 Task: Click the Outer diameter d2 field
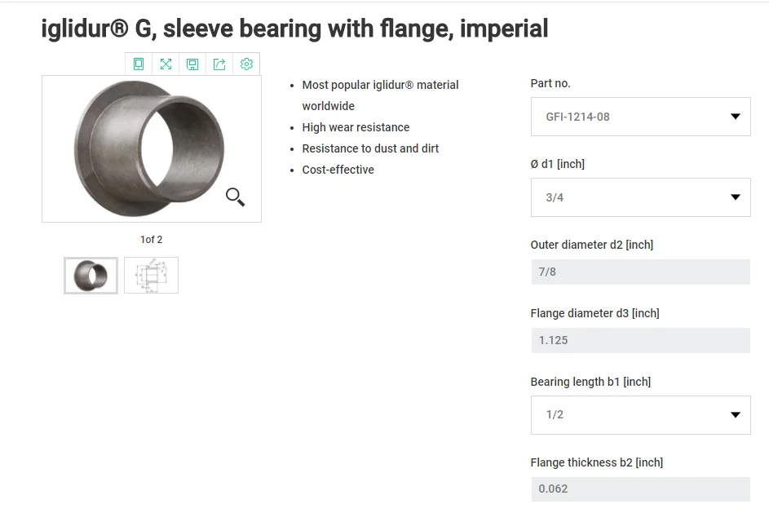[640, 272]
